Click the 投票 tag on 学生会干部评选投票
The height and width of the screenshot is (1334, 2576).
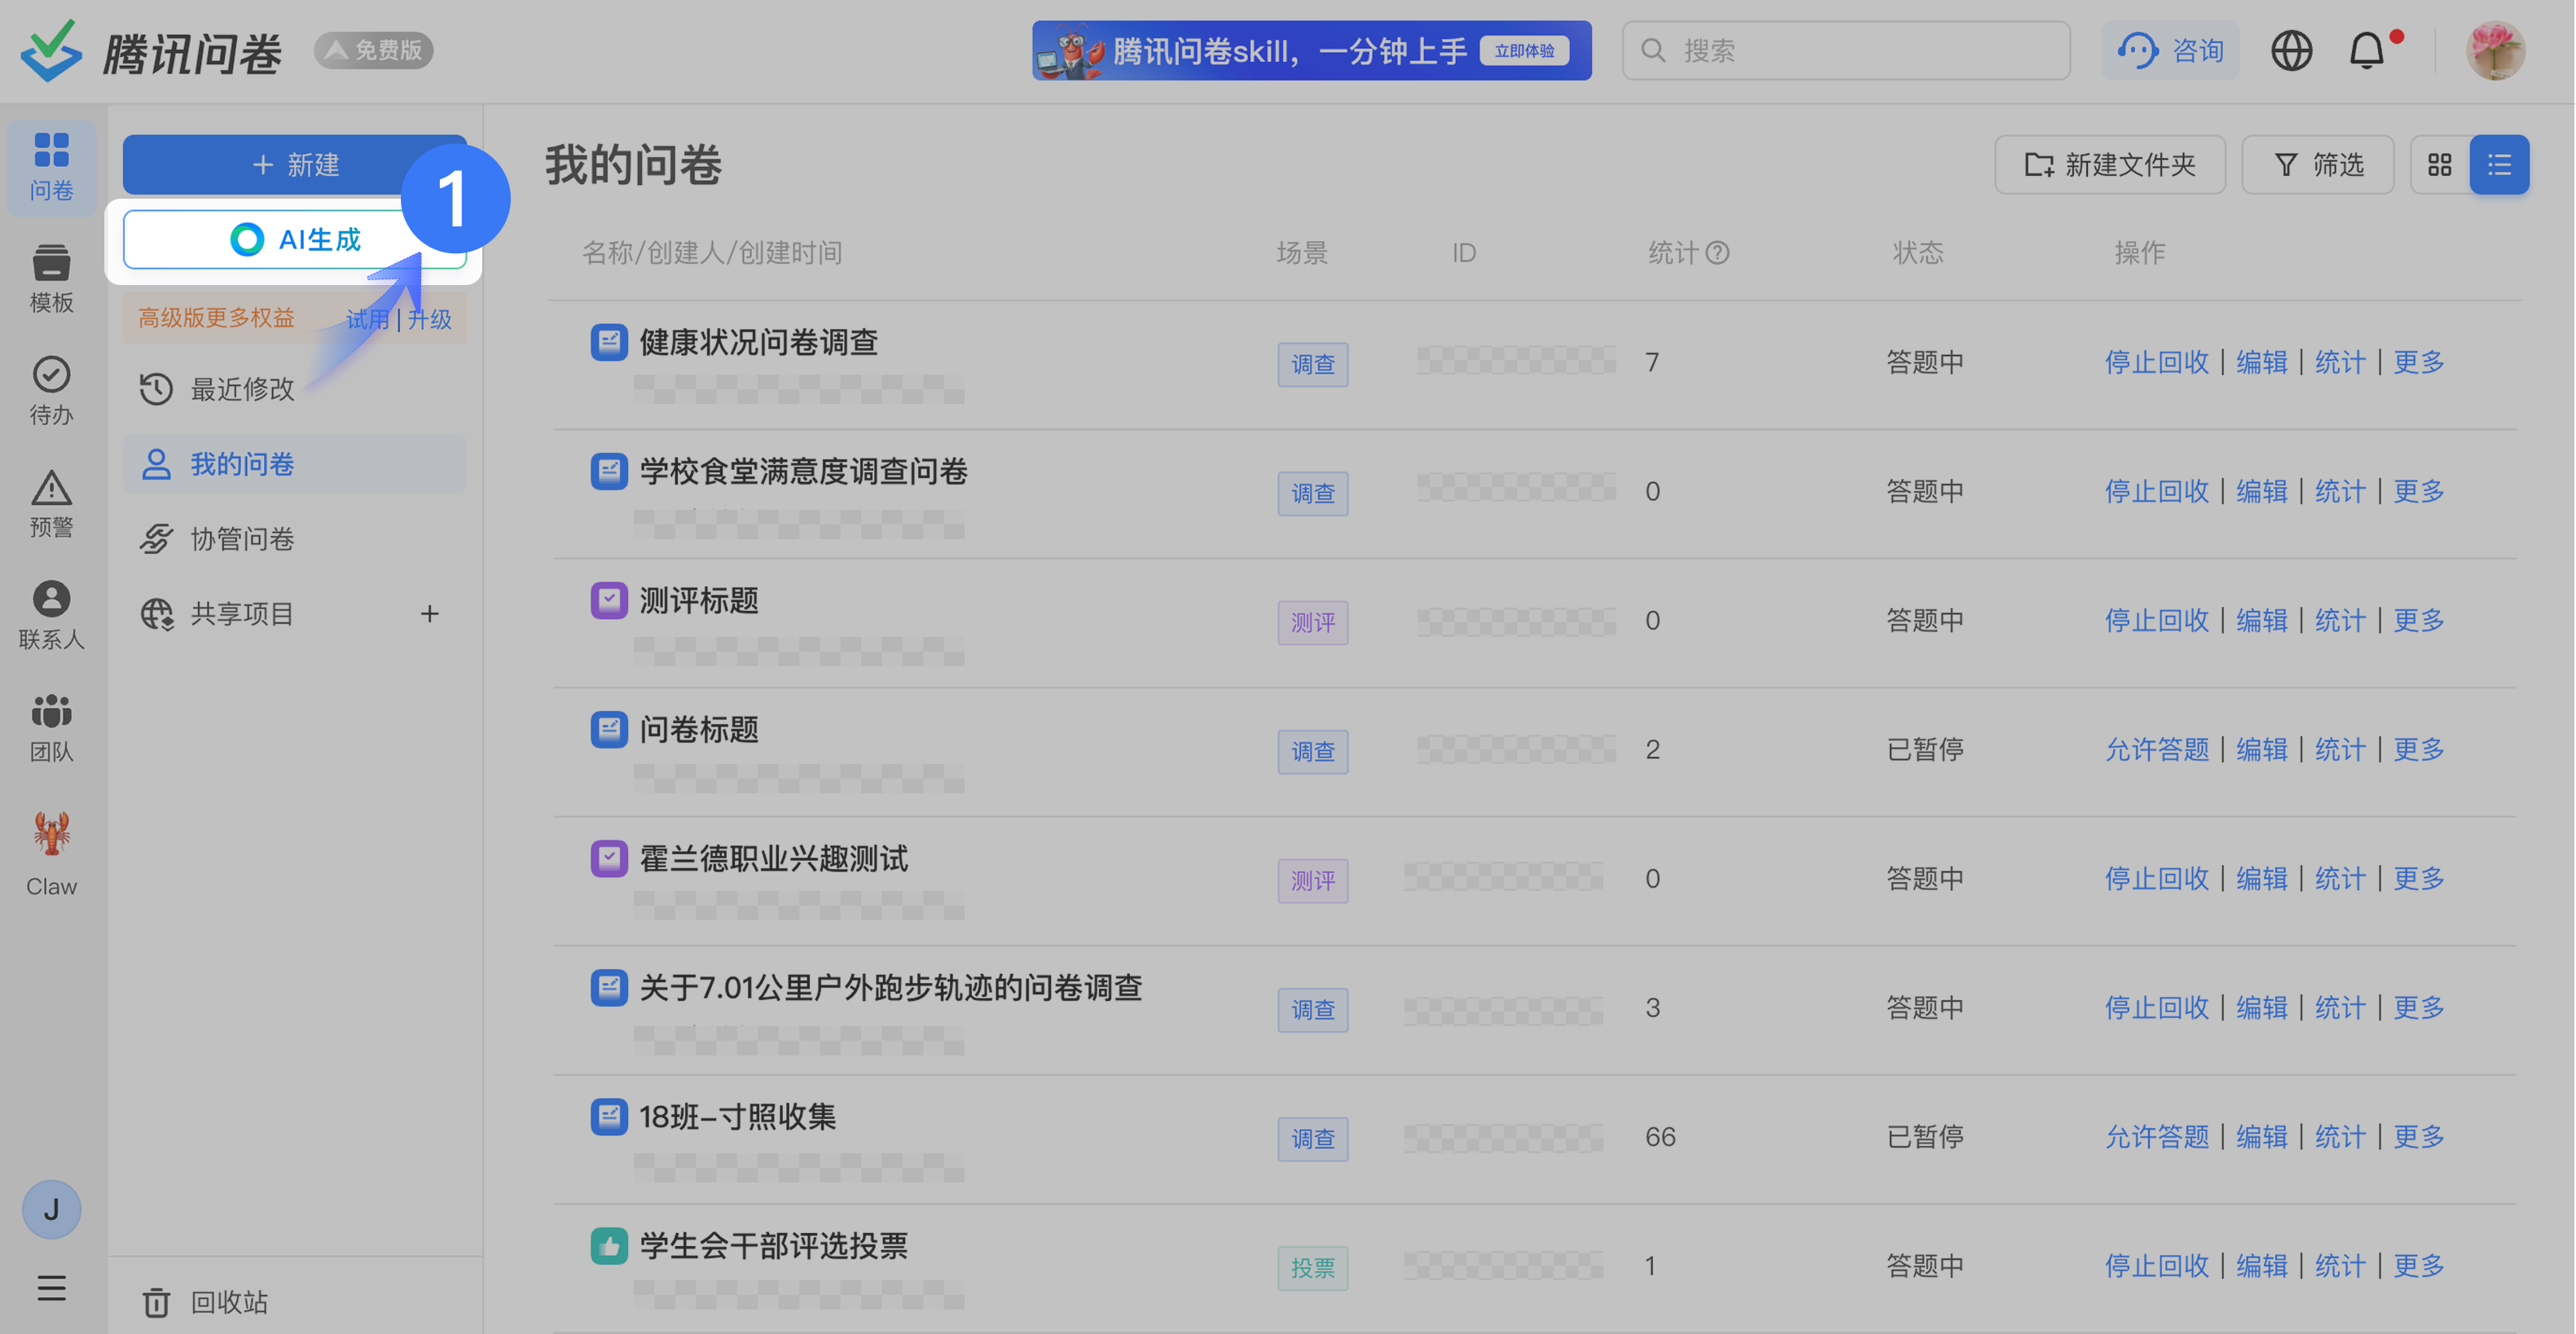click(x=1312, y=1268)
